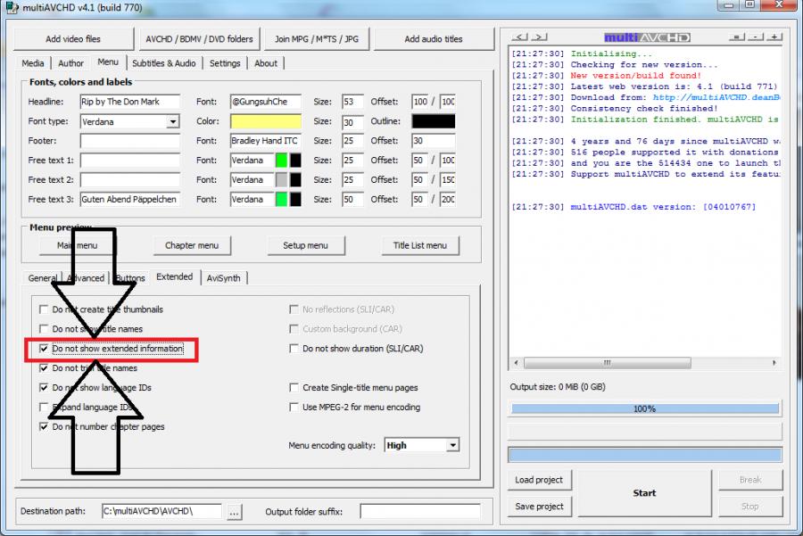The image size is (803, 536).
Task: Click the Headline font field '@GungsuhChe'
Action: pyautogui.click(x=266, y=102)
